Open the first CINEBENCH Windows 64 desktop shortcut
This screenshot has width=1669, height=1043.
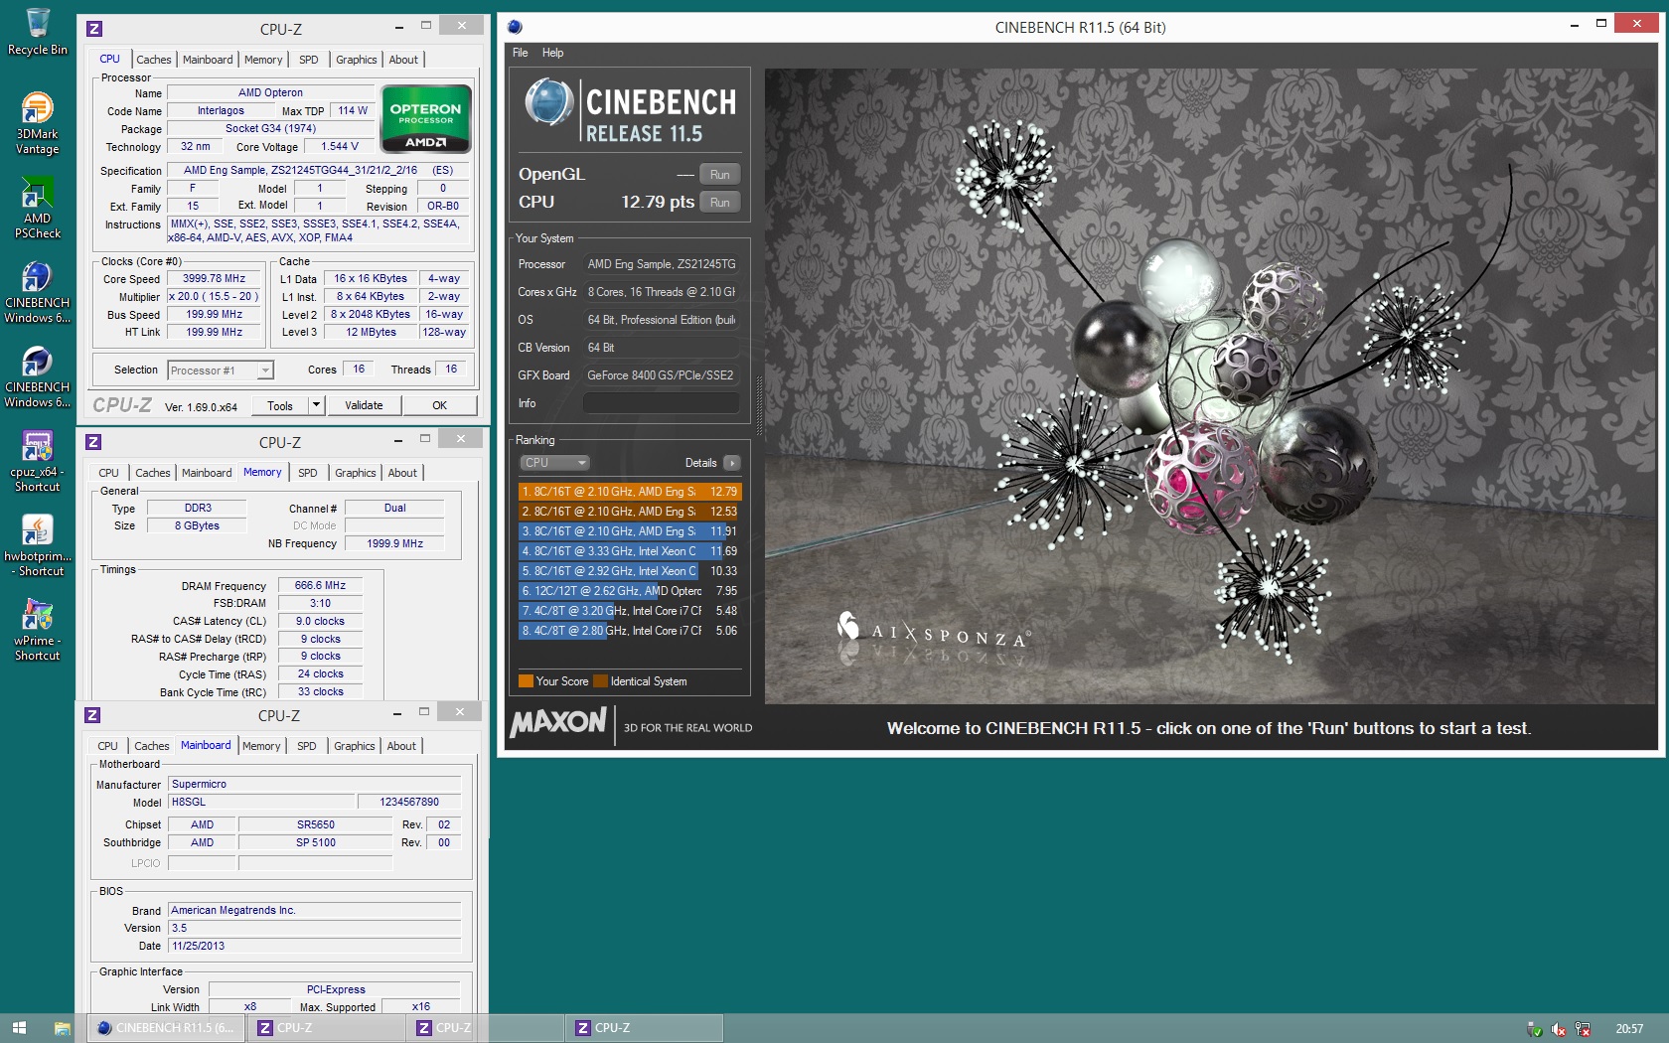pyautogui.click(x=38, y=292)
